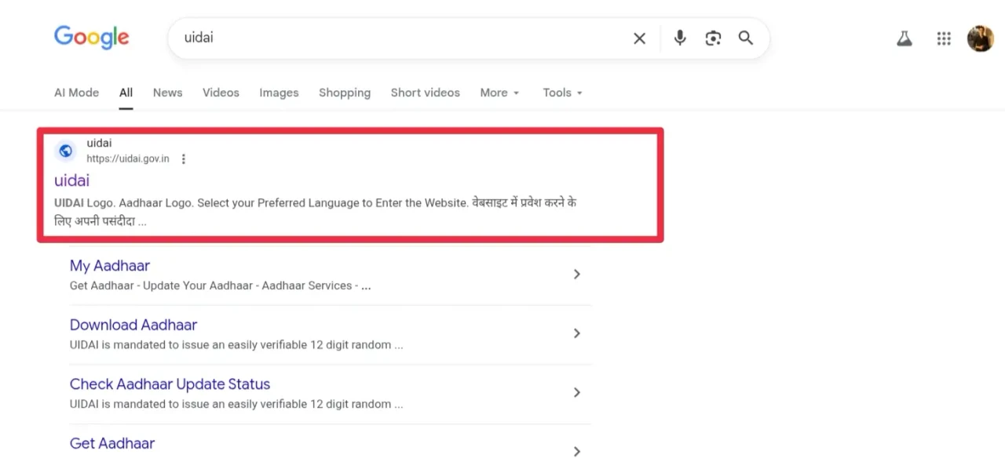Switch to the News tab
Screen dimensions: 1005x458
point(167,93)
